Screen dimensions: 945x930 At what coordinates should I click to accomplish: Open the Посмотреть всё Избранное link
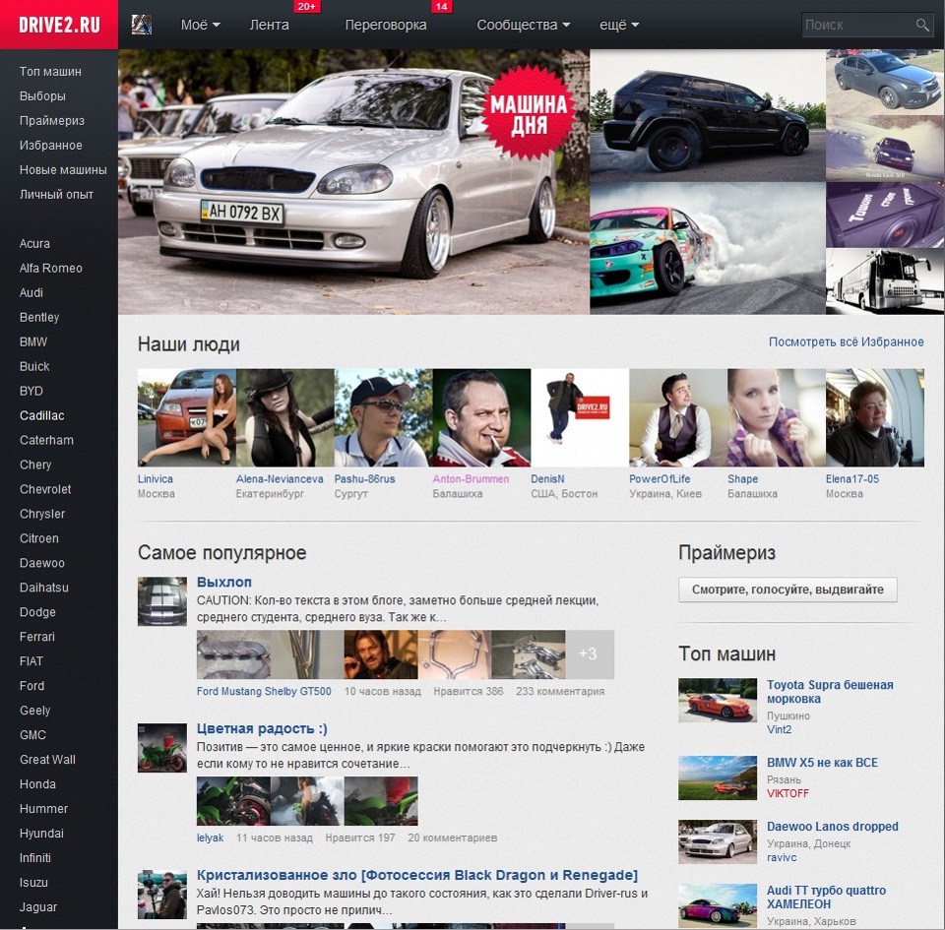(847, 342)
